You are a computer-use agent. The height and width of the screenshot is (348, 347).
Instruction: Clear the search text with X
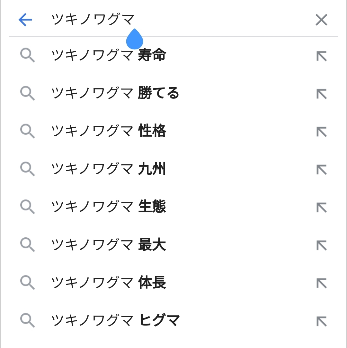coord(321,20)
